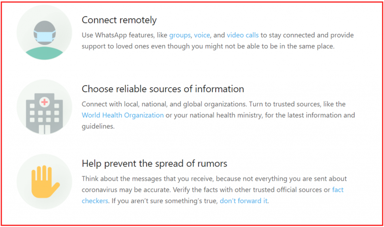The image size is (384, 227).
Task: Click the Choose reliable sources of information heading
Action: point(163,89)
